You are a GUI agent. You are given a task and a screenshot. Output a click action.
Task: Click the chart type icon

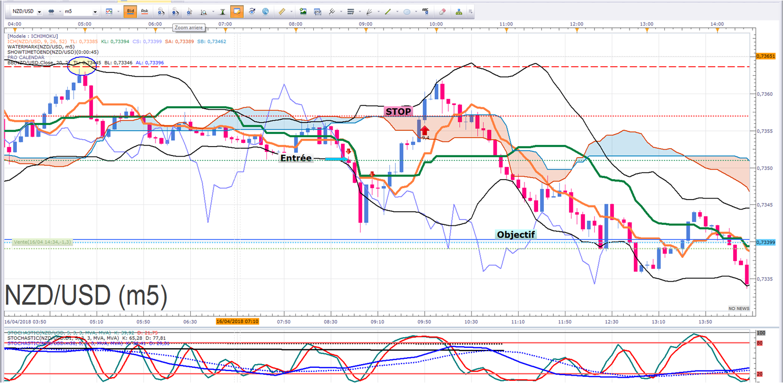point(109,11)
